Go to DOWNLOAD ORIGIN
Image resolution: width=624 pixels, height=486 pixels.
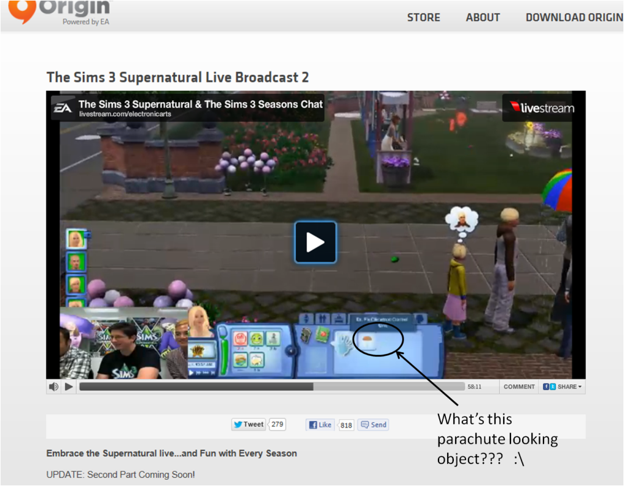point(574,18)
